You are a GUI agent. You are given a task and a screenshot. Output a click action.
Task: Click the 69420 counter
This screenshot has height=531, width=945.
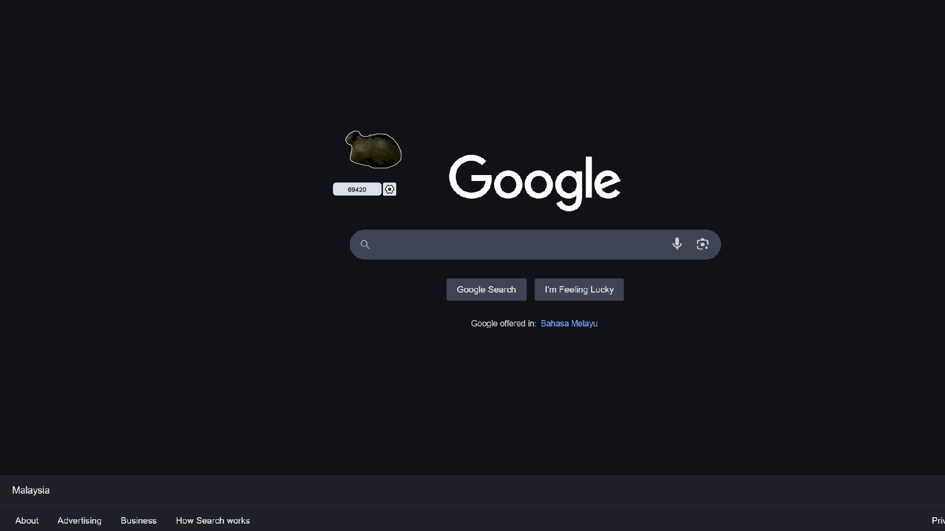click(357, 189)
